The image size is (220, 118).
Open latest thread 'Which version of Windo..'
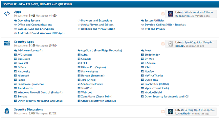[x=200, y=12]
